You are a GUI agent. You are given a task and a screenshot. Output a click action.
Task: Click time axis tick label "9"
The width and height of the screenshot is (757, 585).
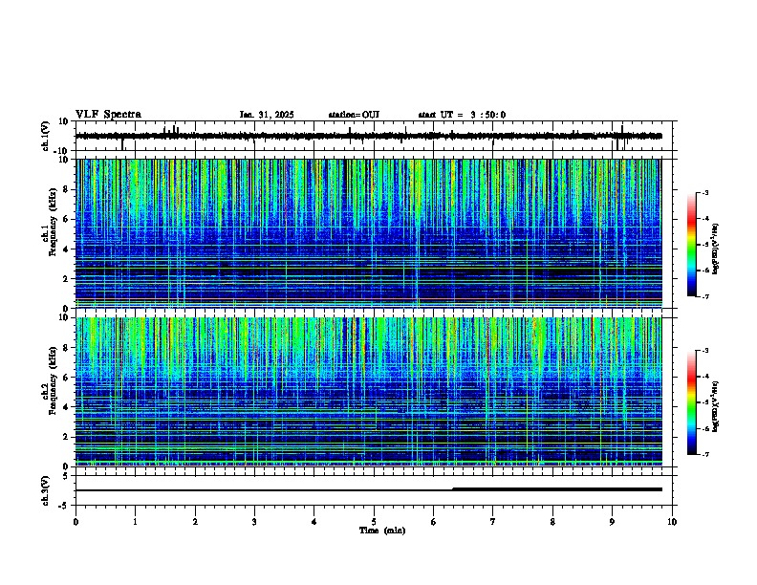(x=612, y=522)
